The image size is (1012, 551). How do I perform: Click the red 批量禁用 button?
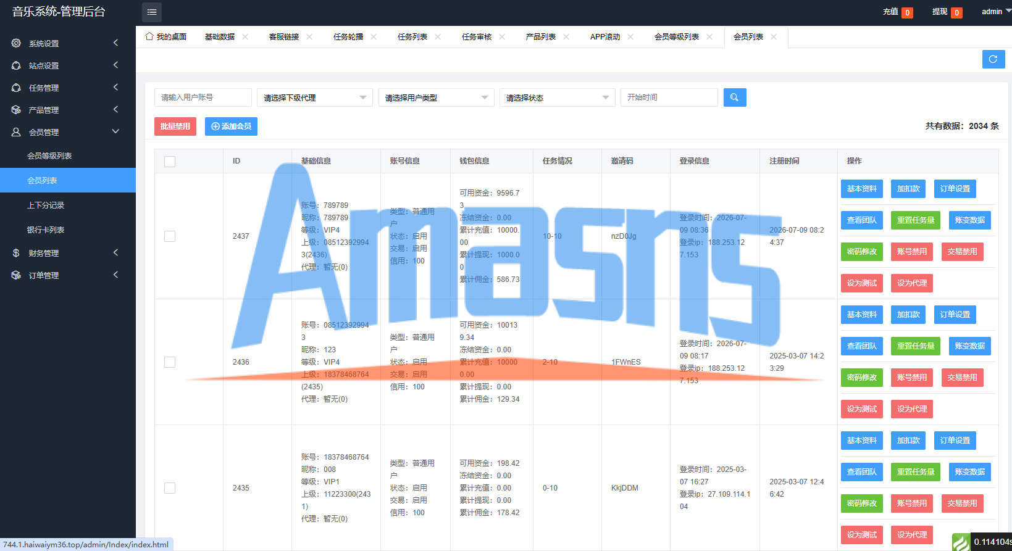pos(175,126)
